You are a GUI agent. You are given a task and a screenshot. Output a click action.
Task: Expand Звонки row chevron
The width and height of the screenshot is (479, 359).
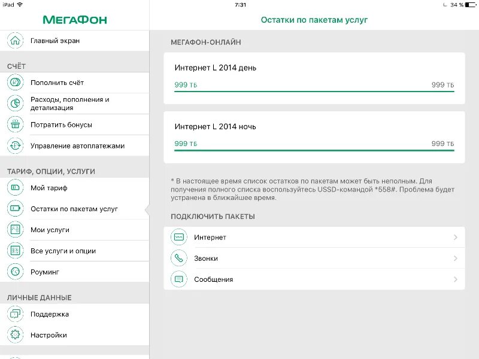point(456,258)
